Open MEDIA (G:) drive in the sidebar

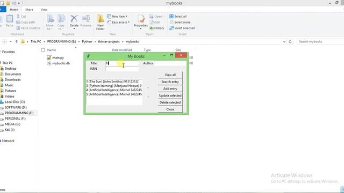(x=12, y=124)
